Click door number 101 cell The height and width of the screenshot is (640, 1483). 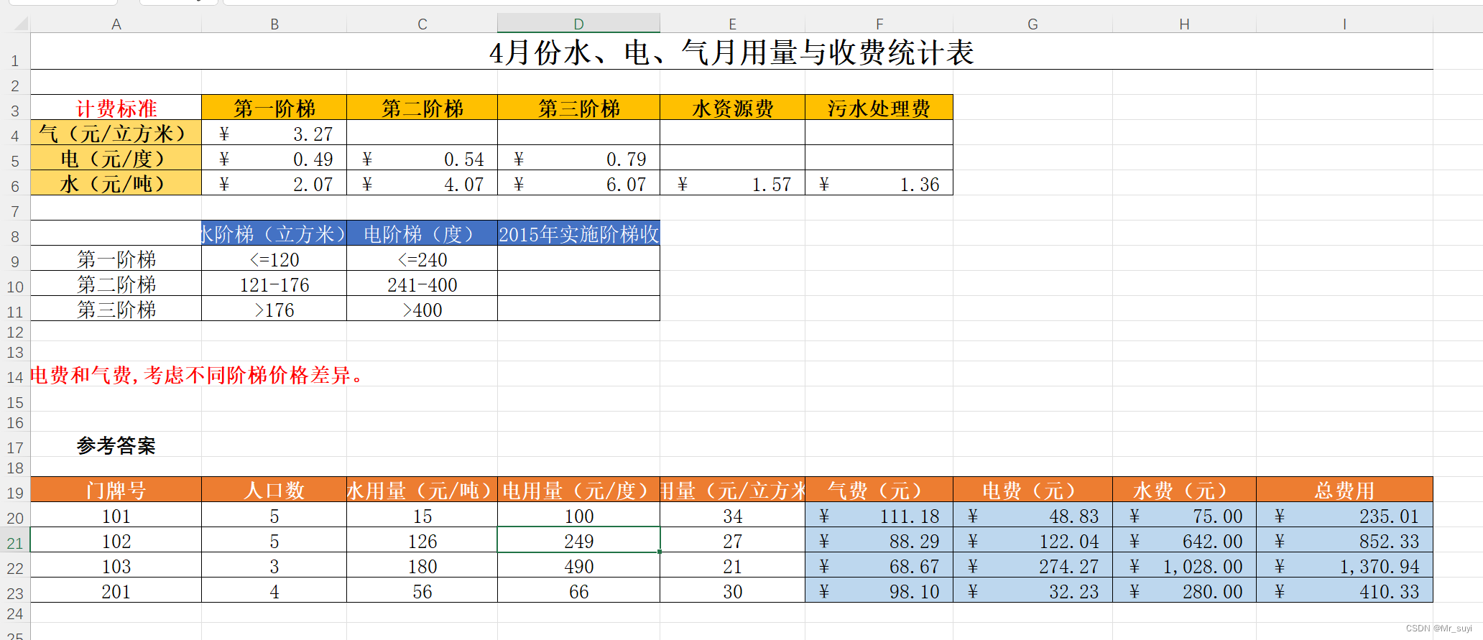tap(116, 516)
